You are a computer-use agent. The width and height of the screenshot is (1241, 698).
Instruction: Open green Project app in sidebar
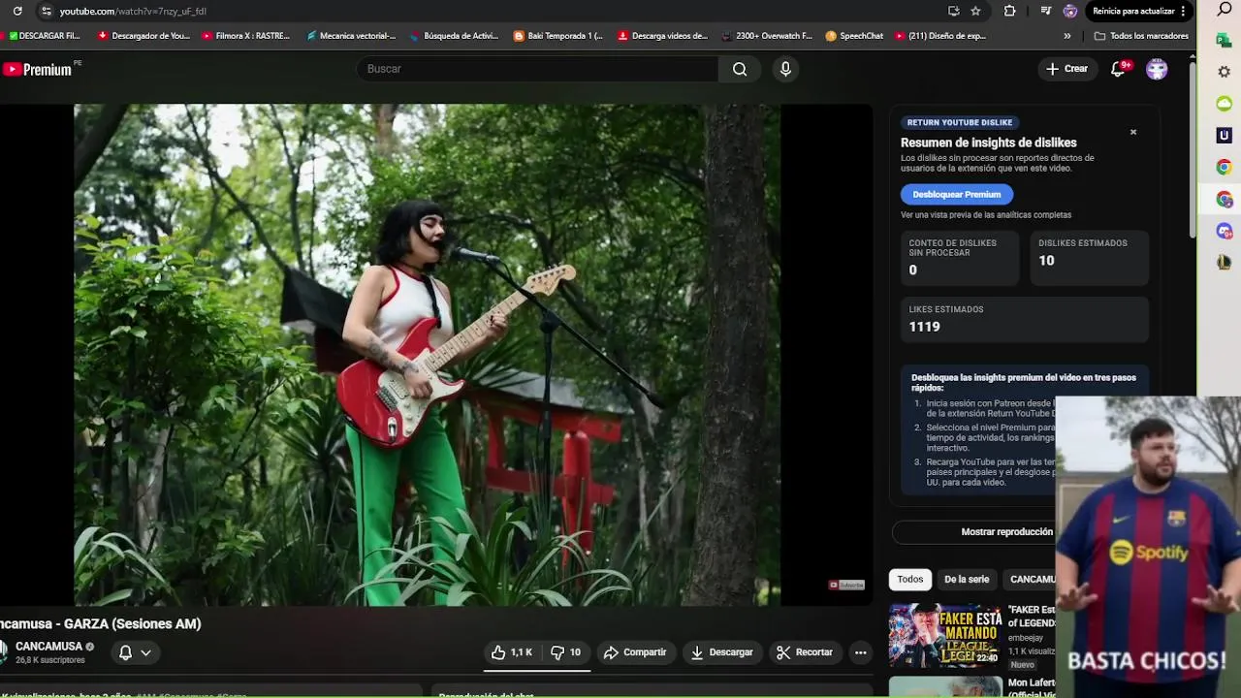pos(1225,41)
